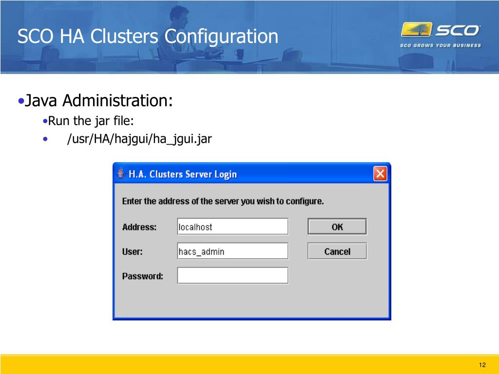Image resolution: width=499 pixels, height=374 pixels.
Task: Click the 'Enter the address of the server' instruction text
Action: tap(223, 201)
